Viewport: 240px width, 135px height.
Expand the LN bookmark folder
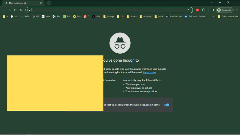pos(120,17)
